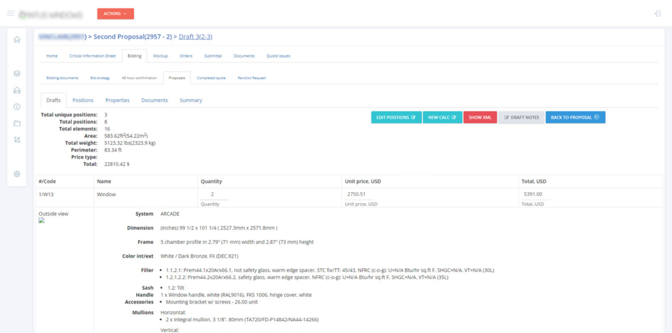
Task: Open Draft Notes
Action: 521,117
